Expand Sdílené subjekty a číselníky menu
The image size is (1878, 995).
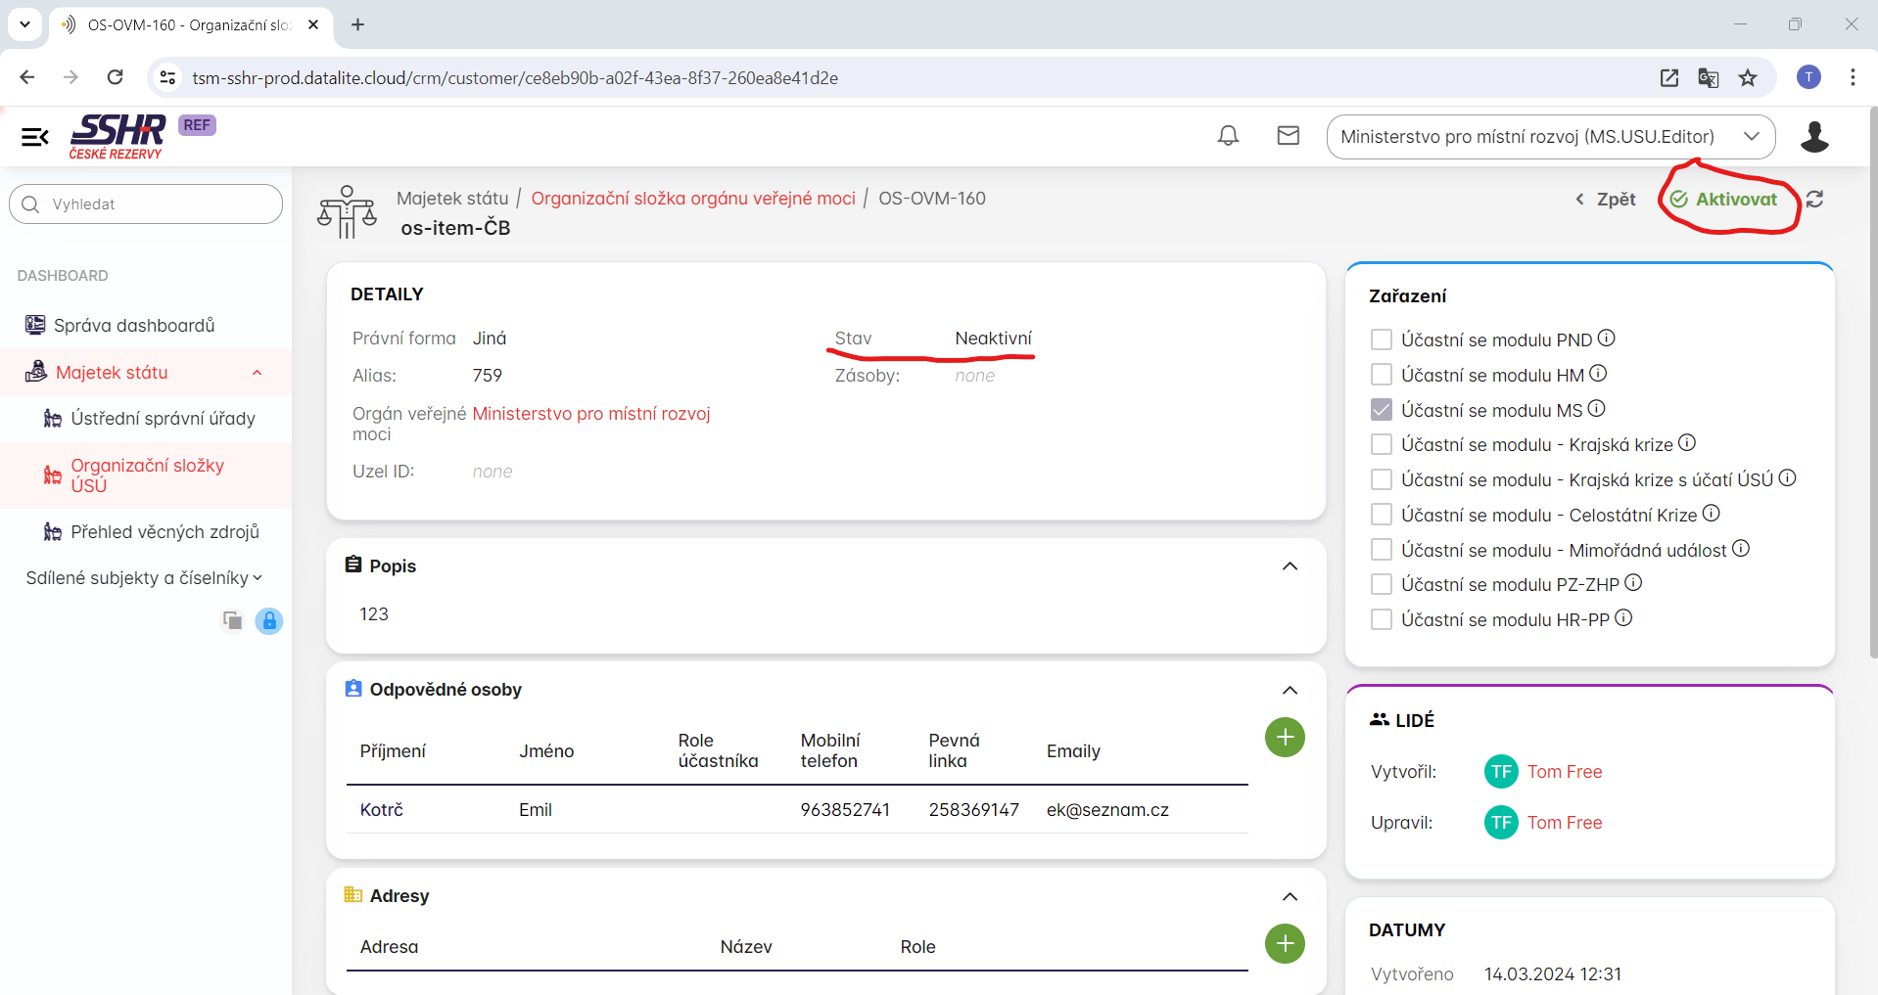(144, 578)
